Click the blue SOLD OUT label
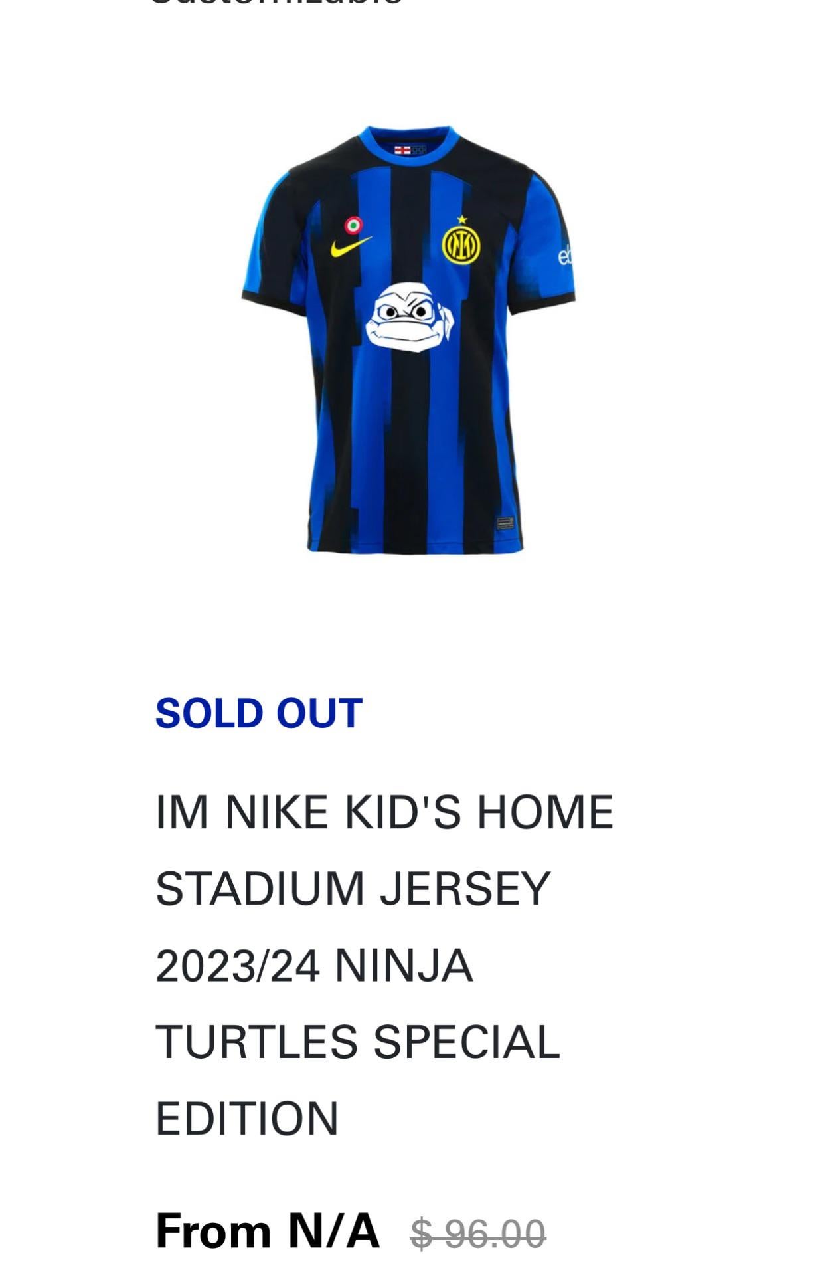The width and height of the screenshot is (828, 1278). 259,713
